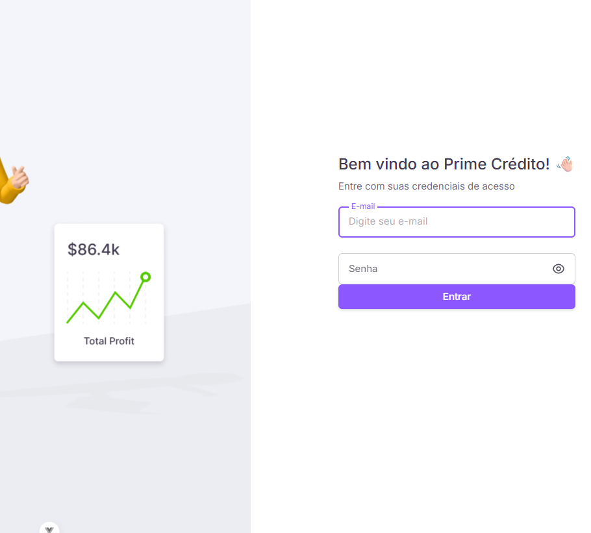Click the Entrar button
This screenshot has width=591, height=533.
tap(457, 297)
